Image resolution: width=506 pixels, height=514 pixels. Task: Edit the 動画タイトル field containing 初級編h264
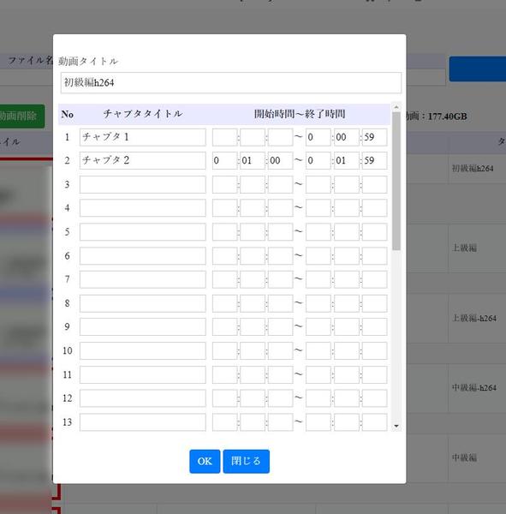click(x=230, y=82)
